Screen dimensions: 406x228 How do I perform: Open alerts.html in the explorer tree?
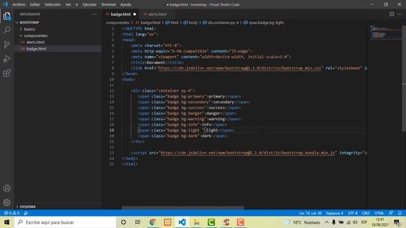pos(36,42)
